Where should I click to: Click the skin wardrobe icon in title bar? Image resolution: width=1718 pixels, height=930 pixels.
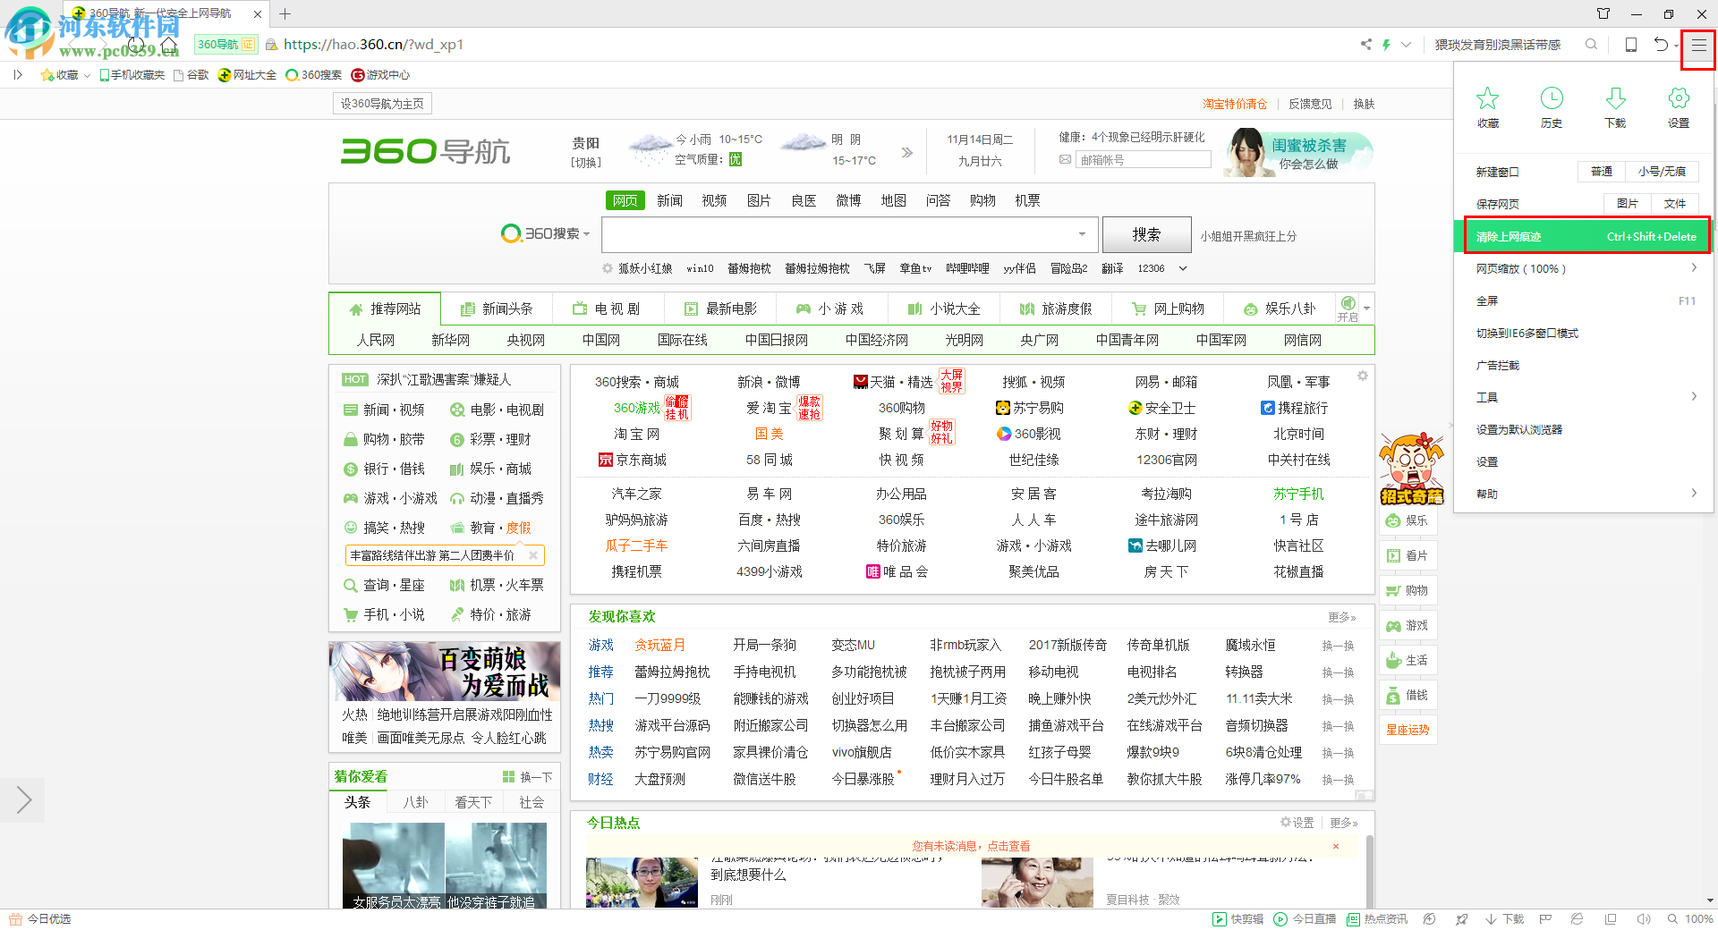(x=1603, y=13)
